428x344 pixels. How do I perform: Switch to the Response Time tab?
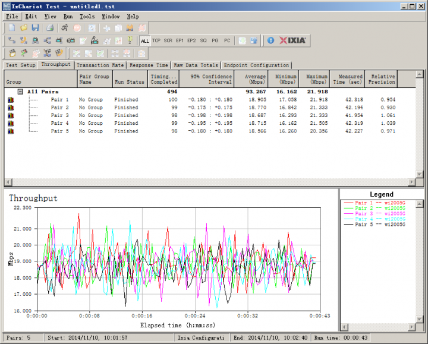click(149, 65)
